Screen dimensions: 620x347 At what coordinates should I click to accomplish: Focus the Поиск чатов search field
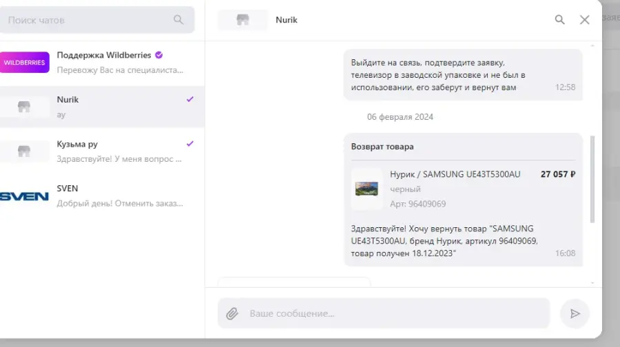pyautogui.click(x=97, y=20)
